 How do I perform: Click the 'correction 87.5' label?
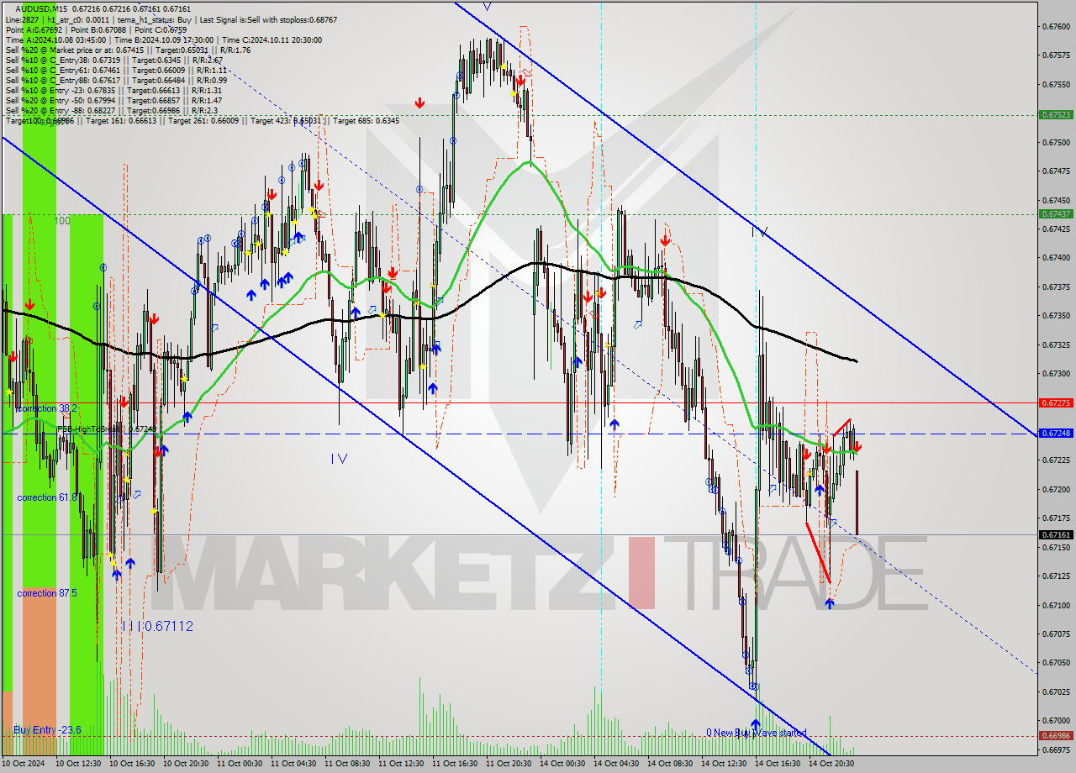47,593
